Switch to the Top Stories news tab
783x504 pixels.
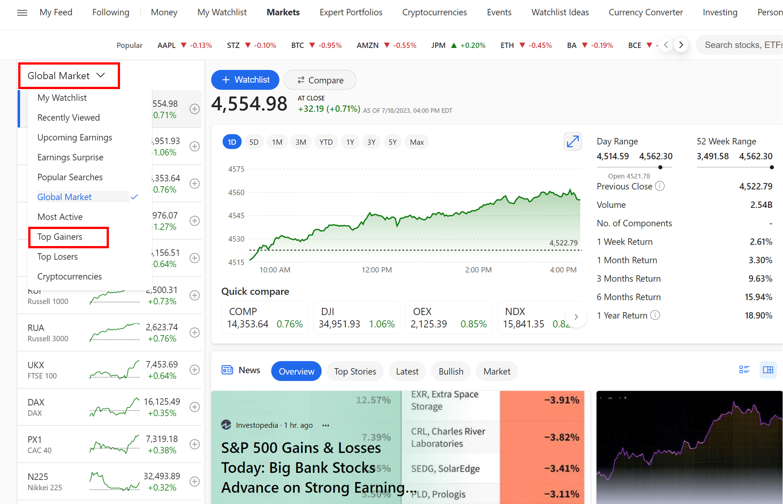[x=355, y=371]
